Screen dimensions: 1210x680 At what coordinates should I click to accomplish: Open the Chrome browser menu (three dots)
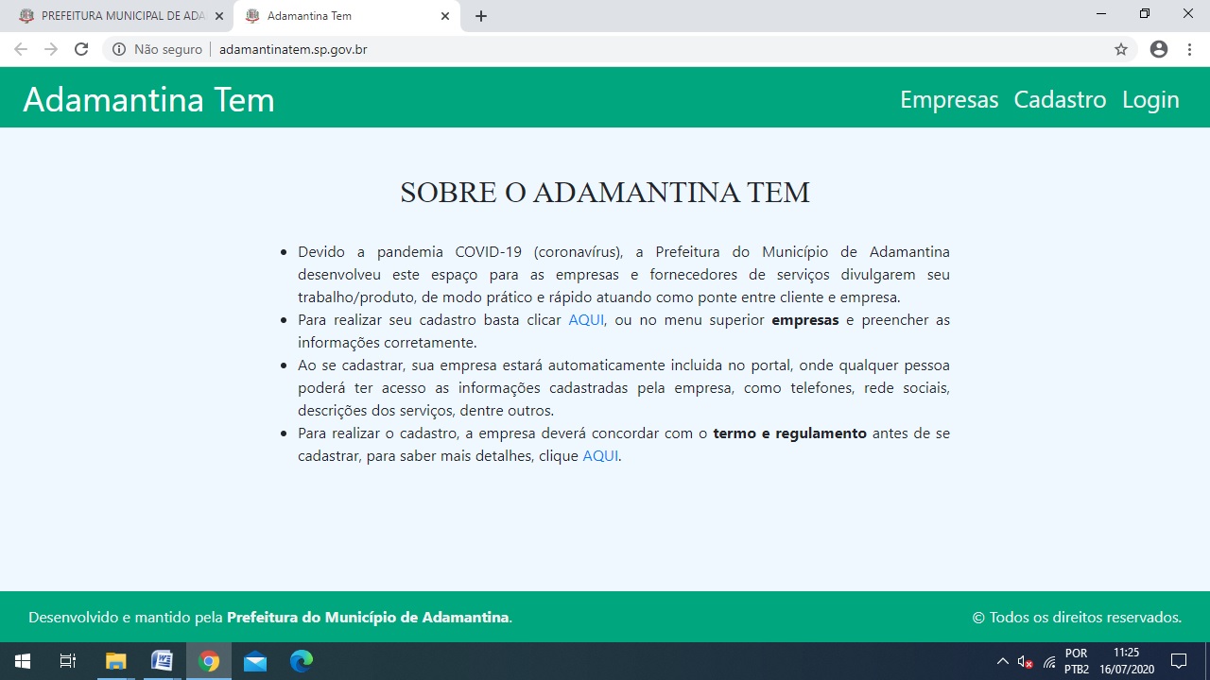point(1189,49)
